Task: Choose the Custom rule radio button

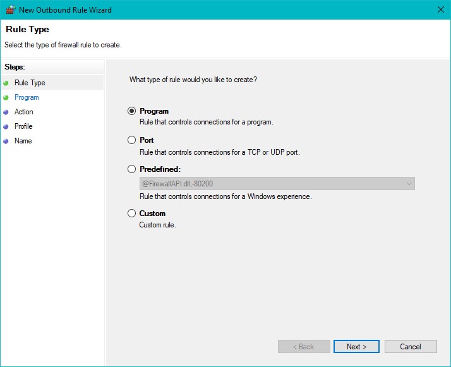Action: pos(132,213)
